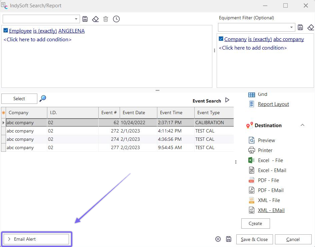Clear the search filter with eraser icon

95,19
